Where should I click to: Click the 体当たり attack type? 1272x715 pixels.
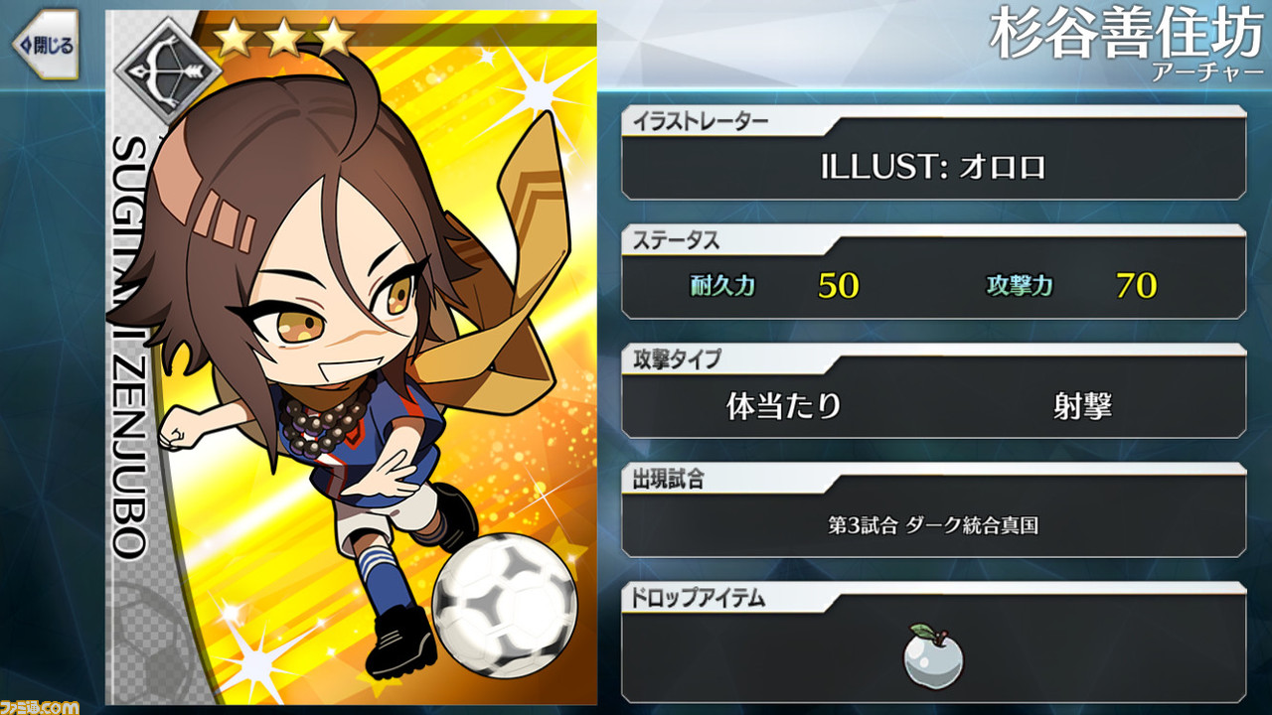click(784, 405)
